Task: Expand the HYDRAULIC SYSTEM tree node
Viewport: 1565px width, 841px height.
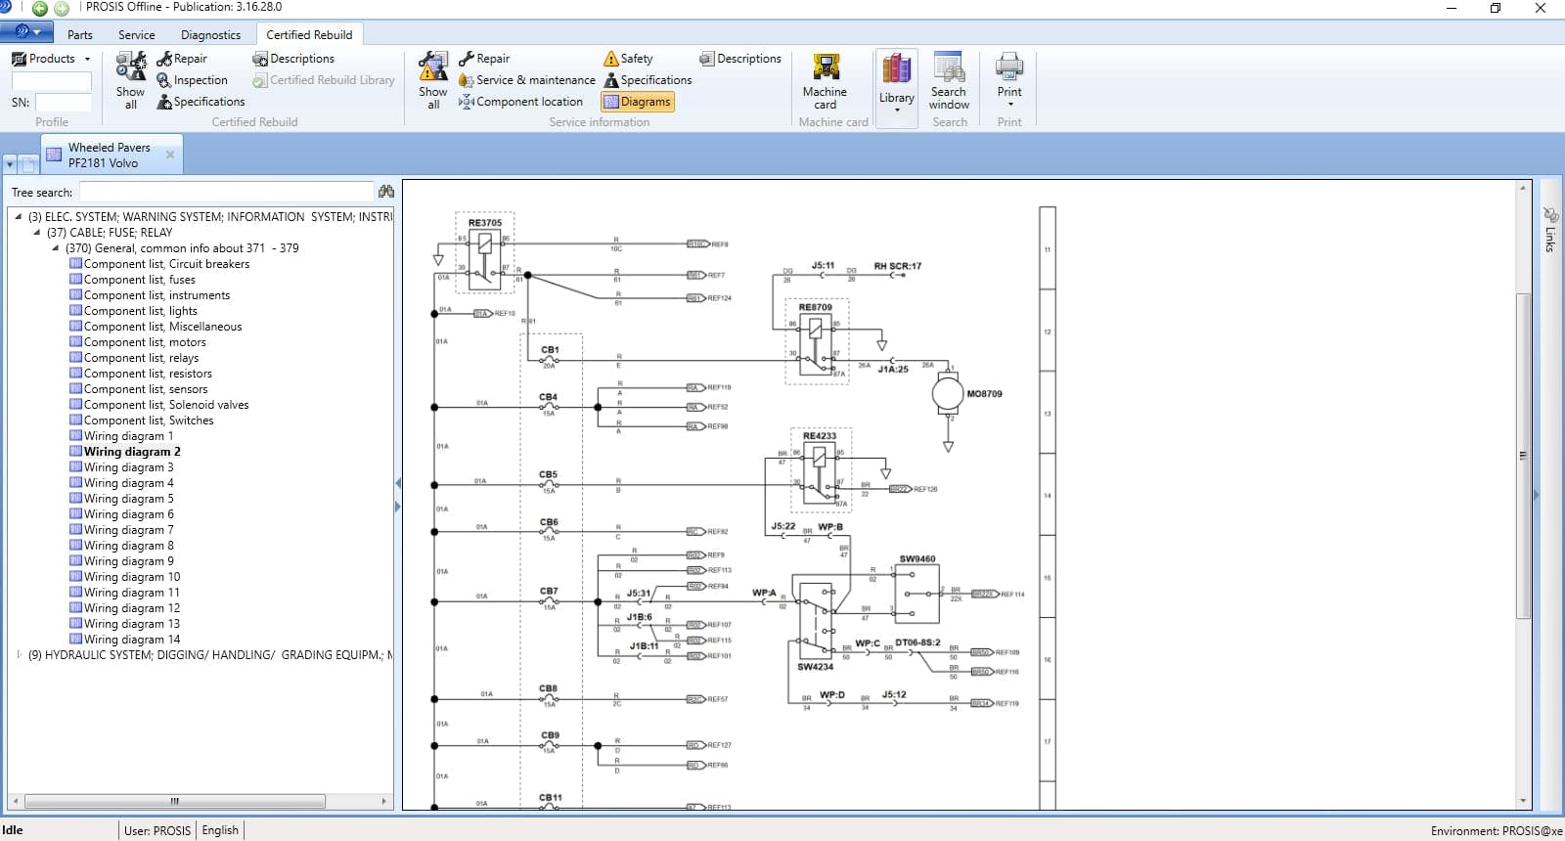Action: click(19, 655)
